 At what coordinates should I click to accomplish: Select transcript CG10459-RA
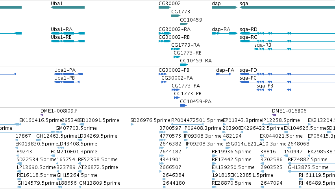(184, 65)
